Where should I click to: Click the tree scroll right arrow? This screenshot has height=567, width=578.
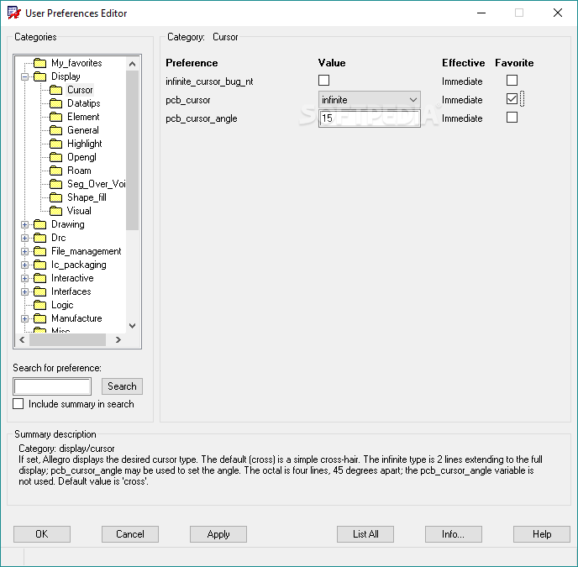(118, 339)
